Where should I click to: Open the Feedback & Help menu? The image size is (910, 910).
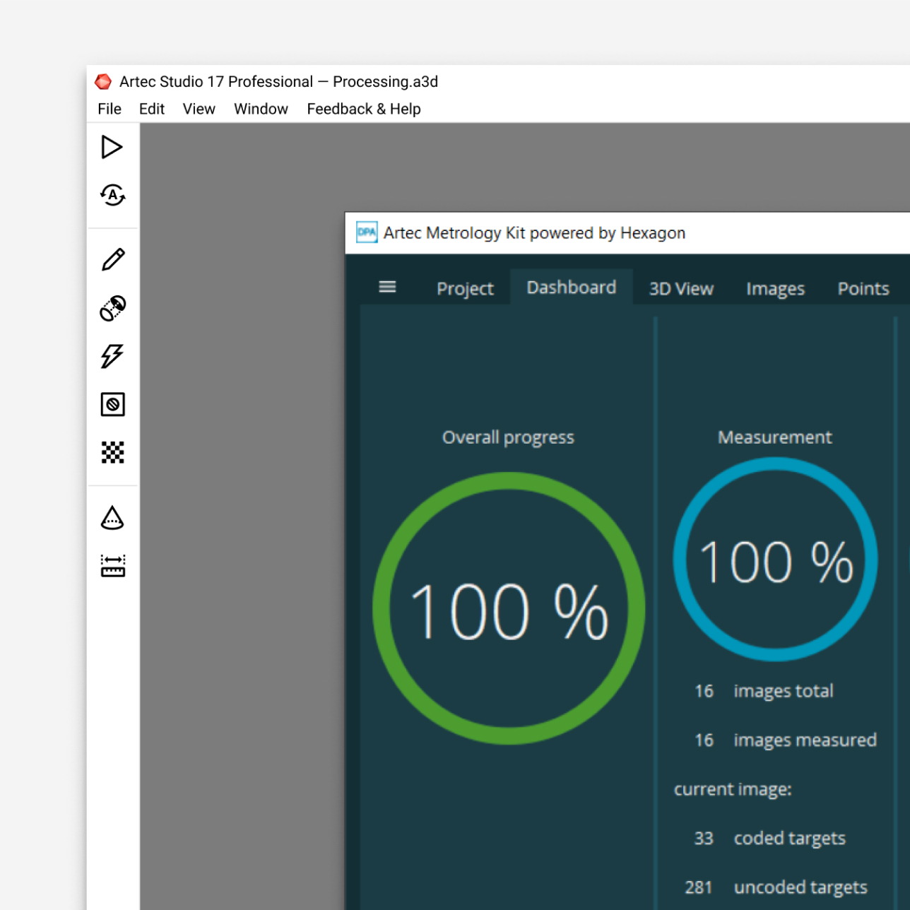click(363, 109)
